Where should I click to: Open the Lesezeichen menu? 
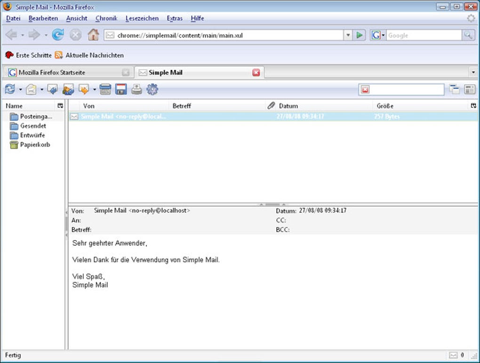(142, 18)
